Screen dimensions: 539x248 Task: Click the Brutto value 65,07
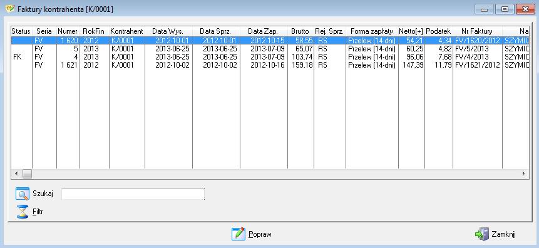304,49
